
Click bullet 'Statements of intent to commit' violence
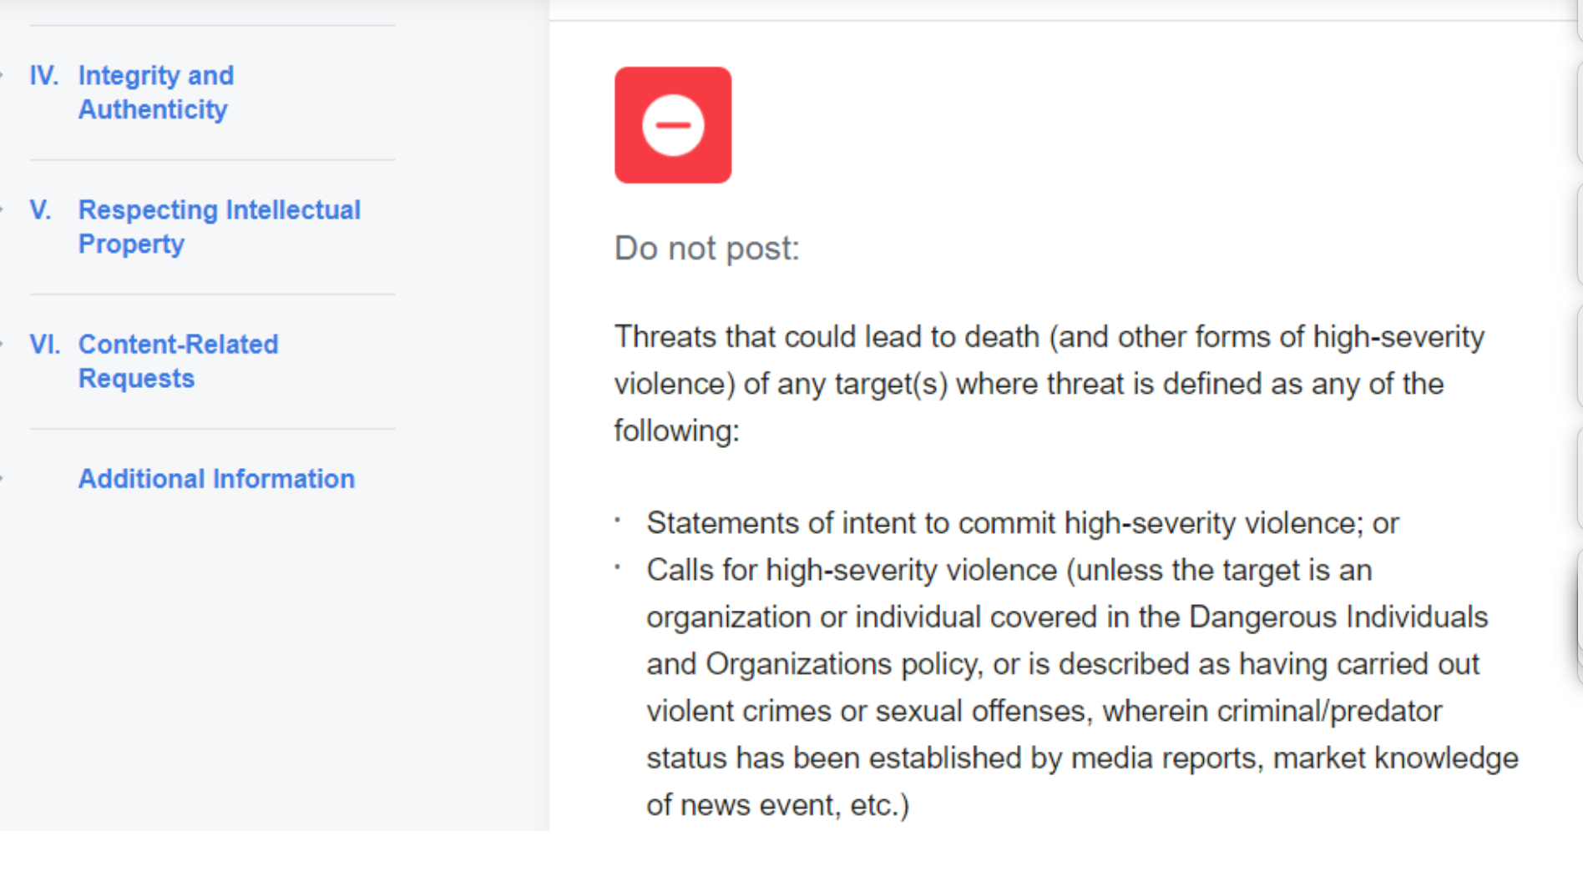(x=1023, y=523)
